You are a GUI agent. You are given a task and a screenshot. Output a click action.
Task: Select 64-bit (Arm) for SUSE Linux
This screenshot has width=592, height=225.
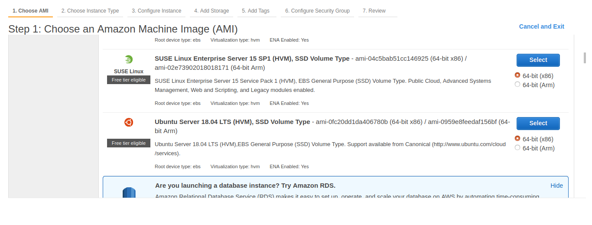coord(517,85)
